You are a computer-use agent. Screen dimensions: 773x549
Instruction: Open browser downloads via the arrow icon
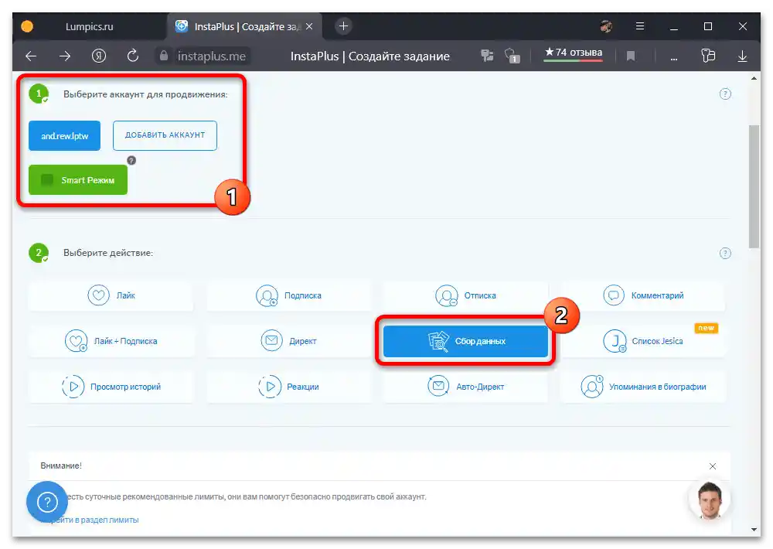coord(742,56)
